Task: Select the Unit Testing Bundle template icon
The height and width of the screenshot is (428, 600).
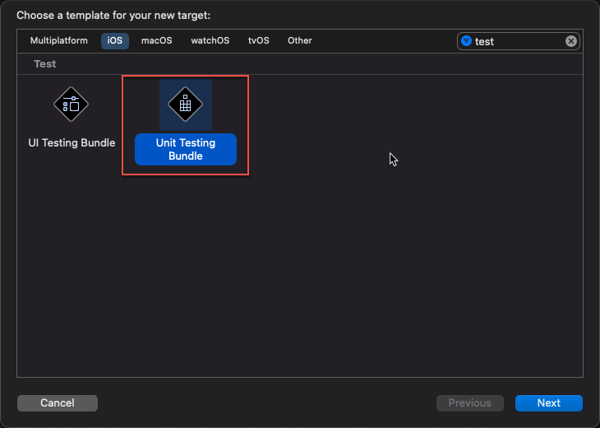Action: (x=186, y=105)
